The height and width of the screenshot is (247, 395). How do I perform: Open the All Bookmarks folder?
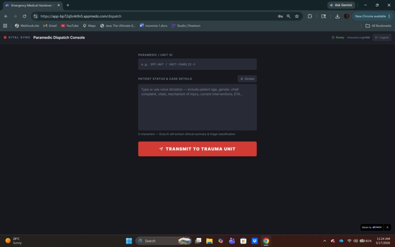(x=378, y=25)
